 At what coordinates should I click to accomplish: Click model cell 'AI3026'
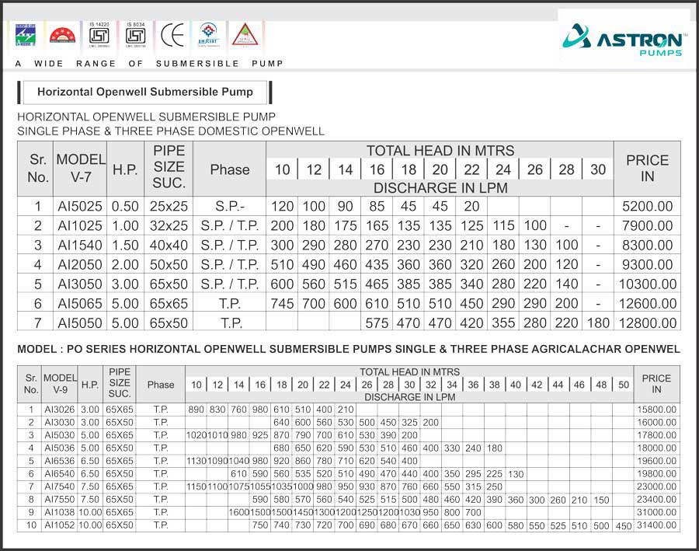(x=60, y=410)
